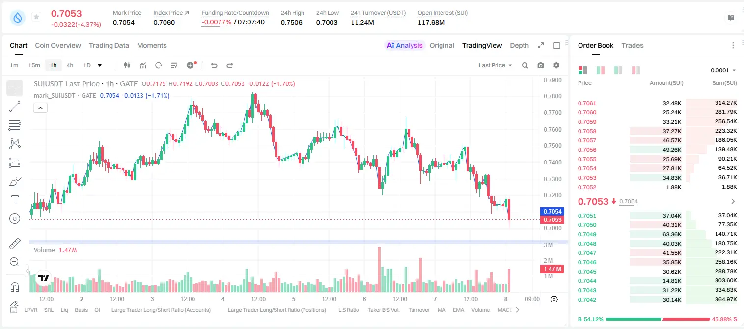
Task: Open the Last Price dropdown
Action: [x=495, y=65]
